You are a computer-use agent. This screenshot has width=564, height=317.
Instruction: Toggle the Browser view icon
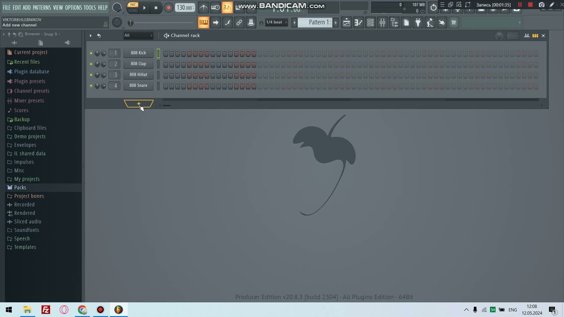tap(394, 22)
